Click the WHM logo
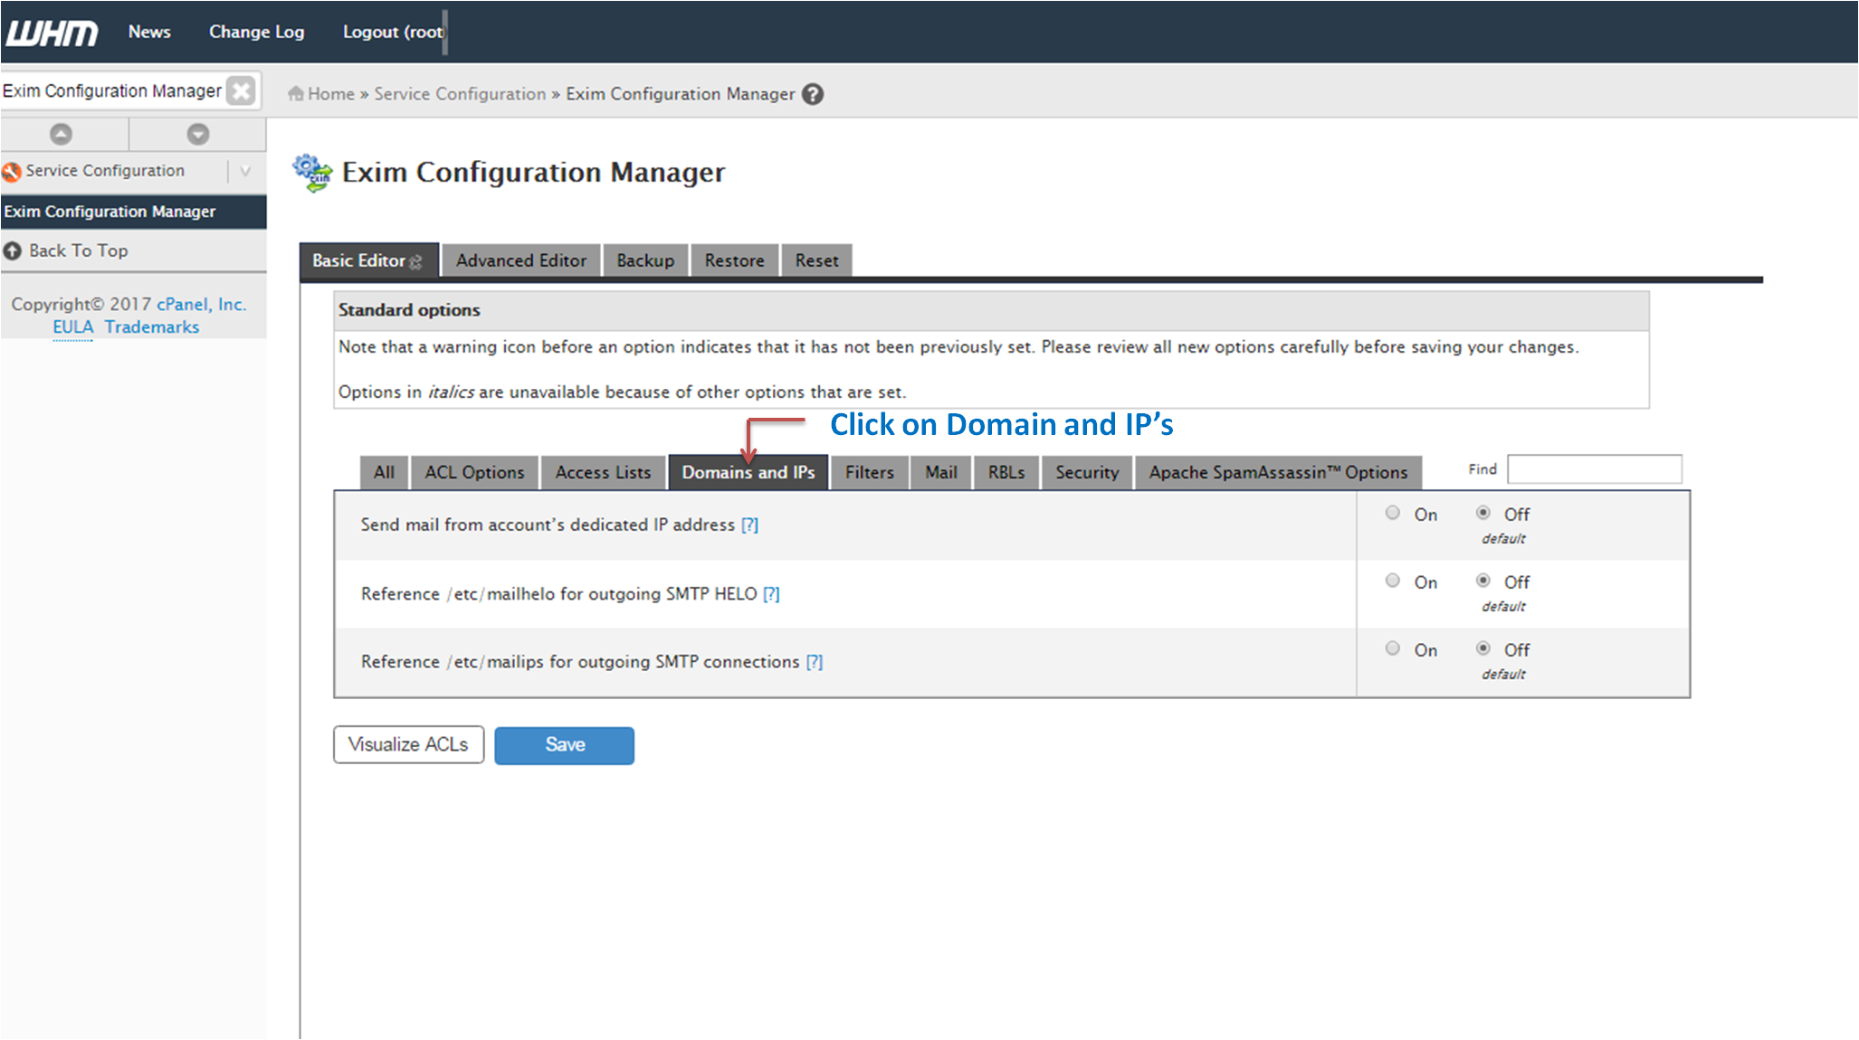Image resolution: width=1859 pixels, height=1040 pixels. [52, 33]
